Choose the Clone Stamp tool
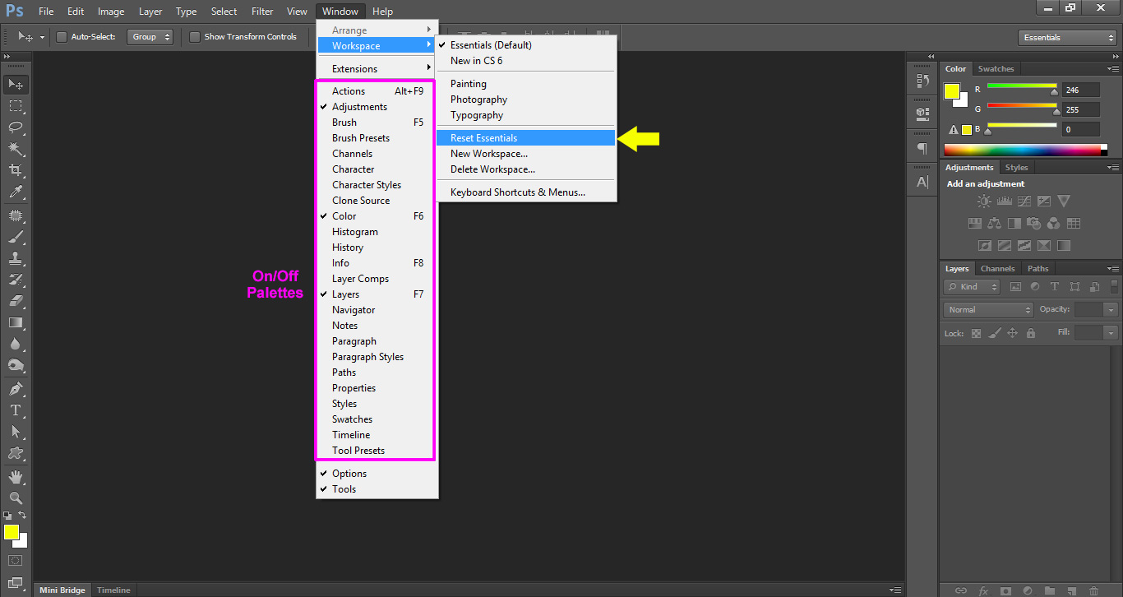 coord(16,257)
